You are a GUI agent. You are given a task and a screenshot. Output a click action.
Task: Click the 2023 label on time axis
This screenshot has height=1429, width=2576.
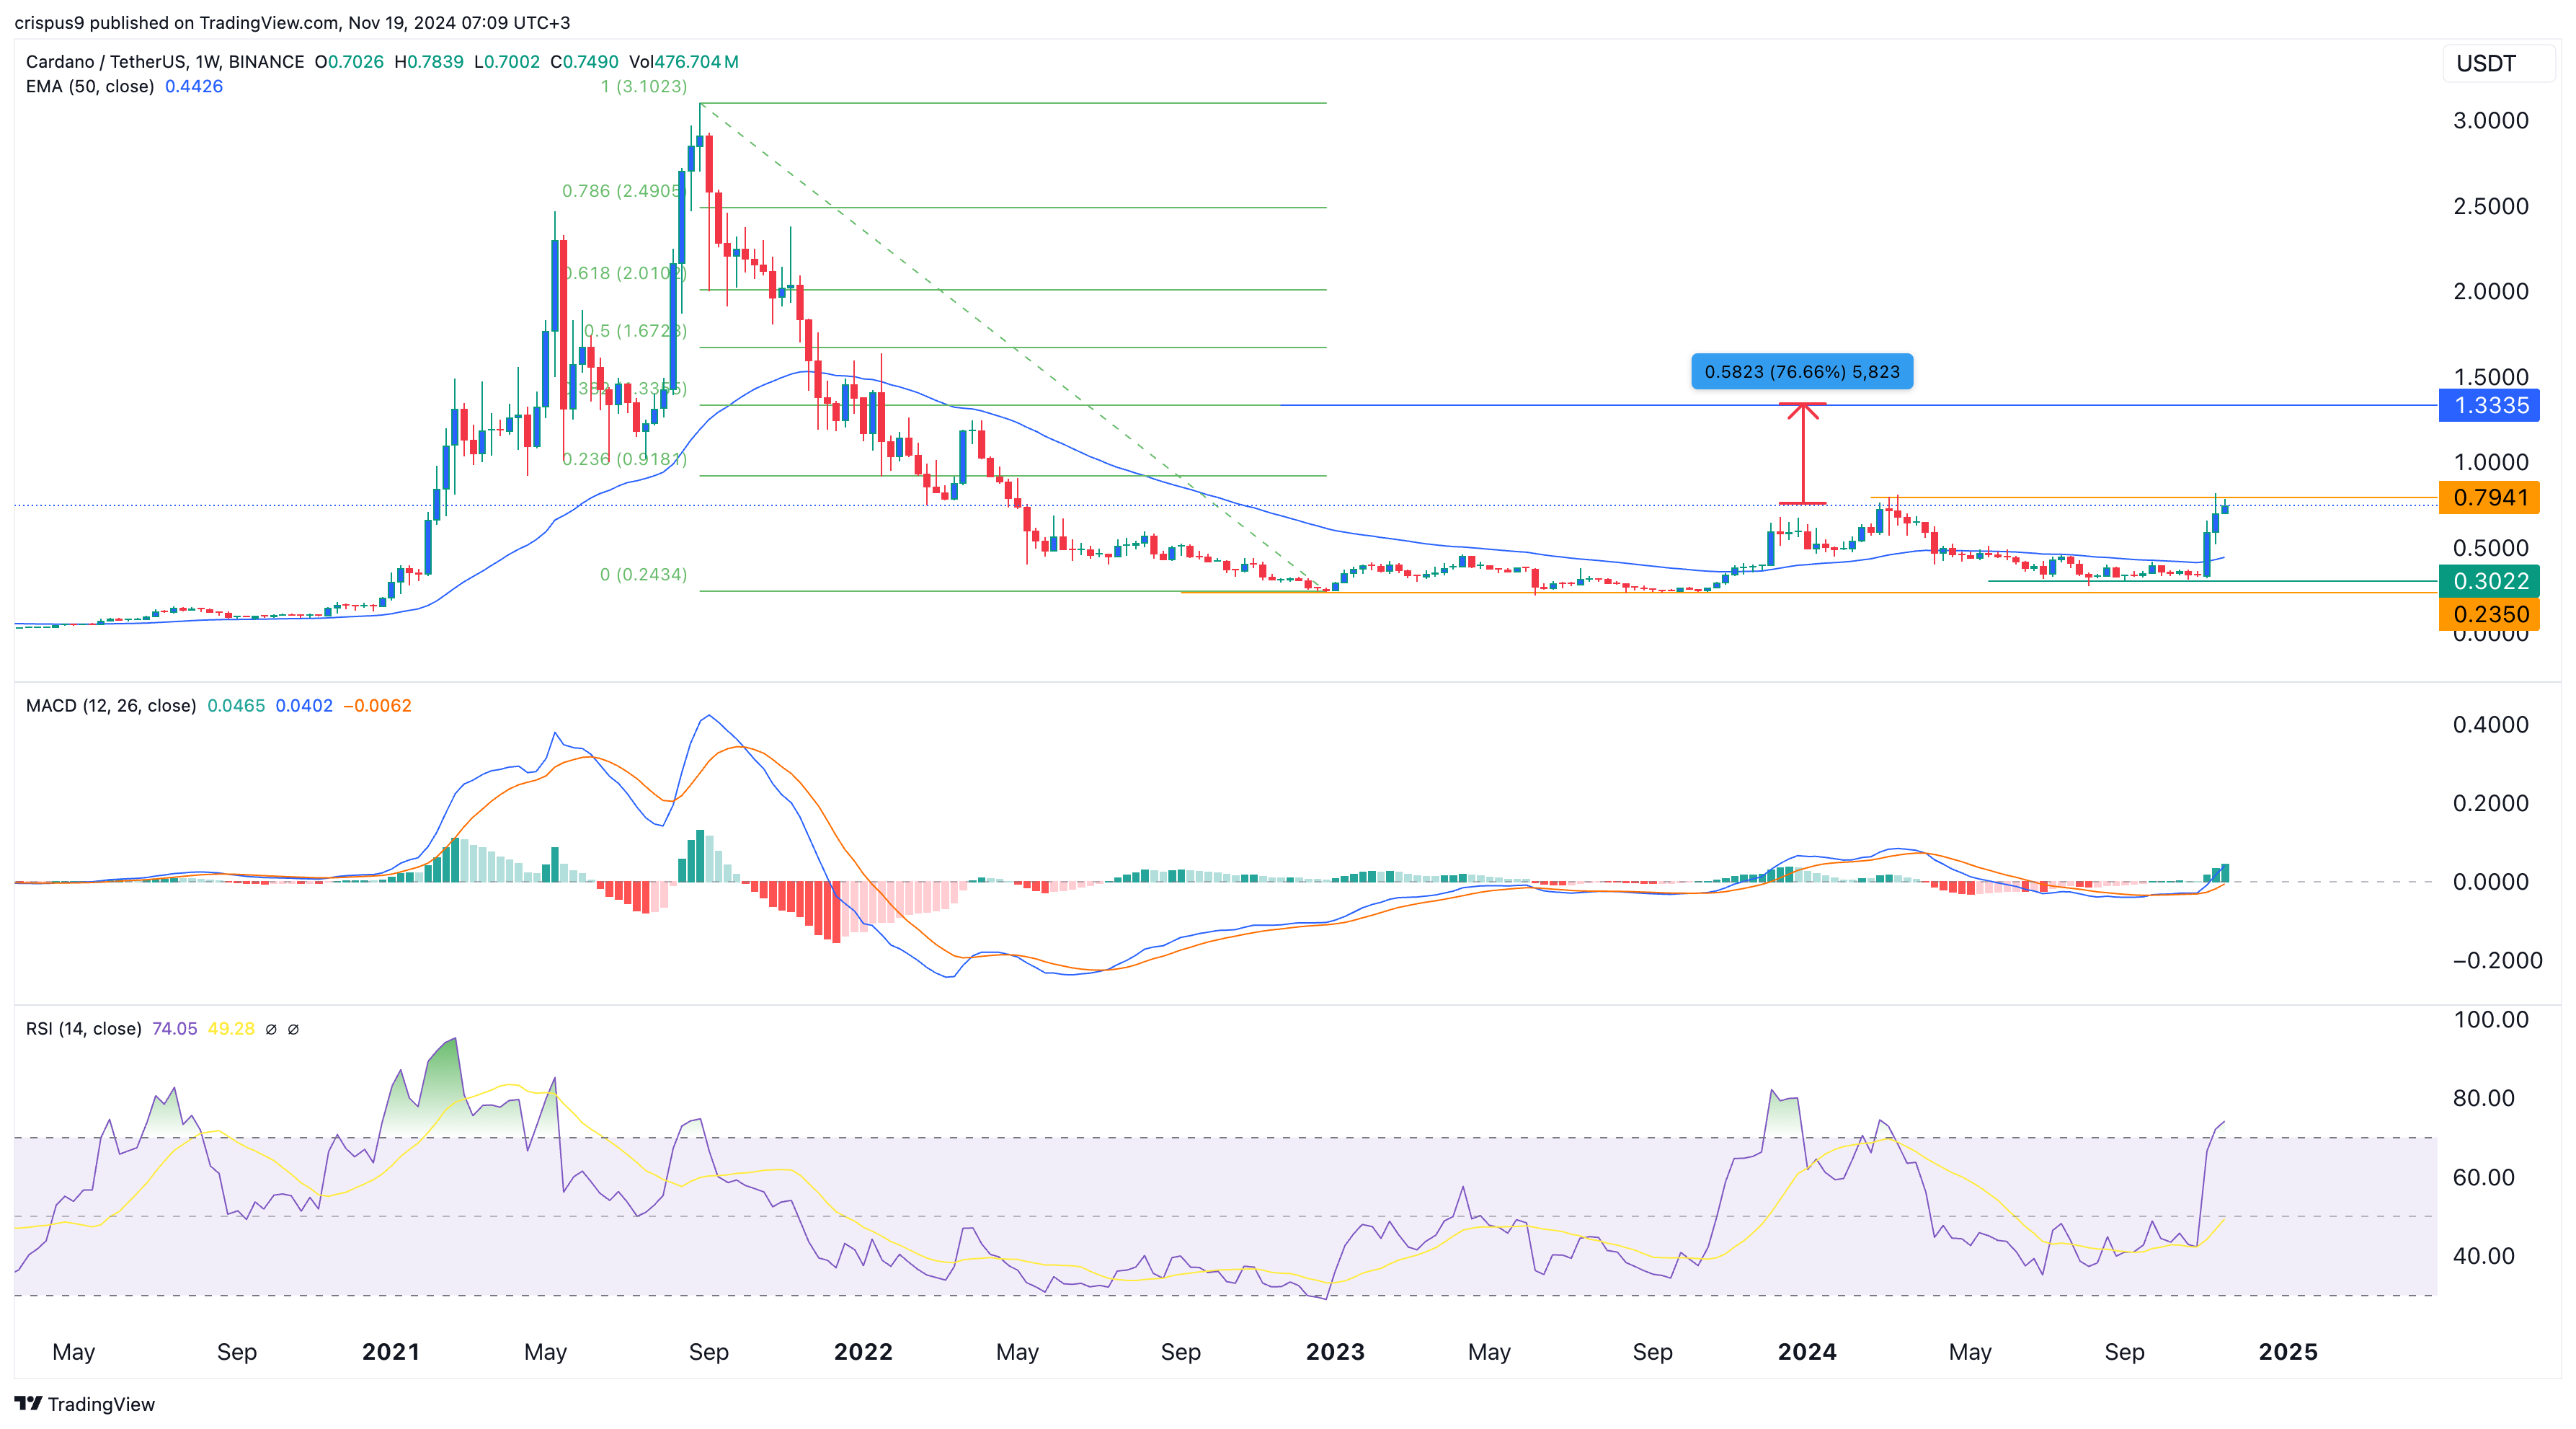tap(1335, 1352)
